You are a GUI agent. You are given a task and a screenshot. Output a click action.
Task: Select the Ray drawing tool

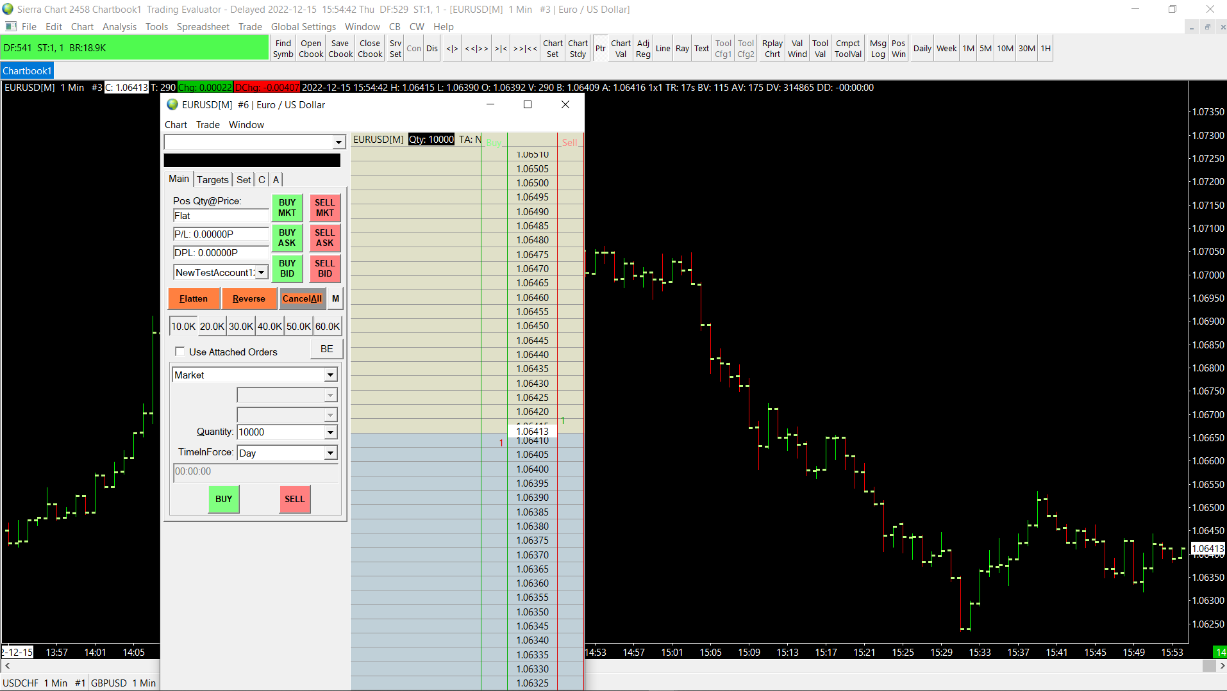[682, 49]
